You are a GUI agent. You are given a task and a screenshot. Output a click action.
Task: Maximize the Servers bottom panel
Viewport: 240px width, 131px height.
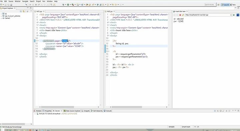click(x=238, y=111)
